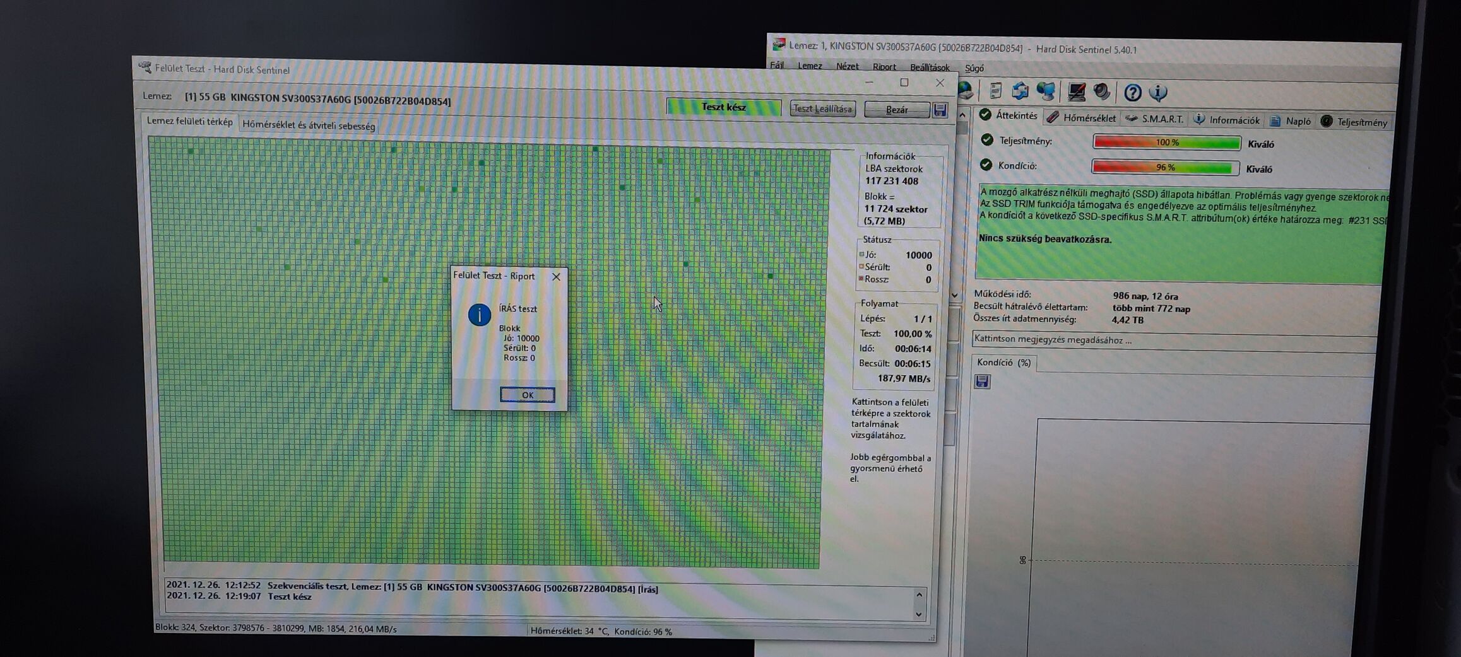Switch to Lemez felületi térkép tab
The height and width of the screenshot is (657, 1461).
(x=189, y=122)
